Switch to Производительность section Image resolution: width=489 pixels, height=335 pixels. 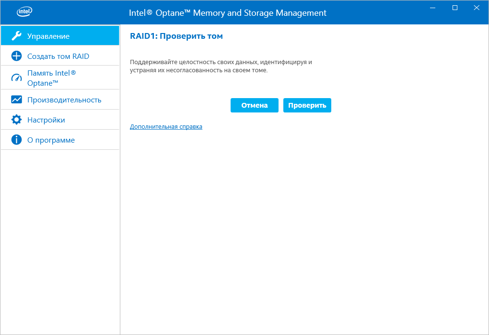tap(60, 100)
